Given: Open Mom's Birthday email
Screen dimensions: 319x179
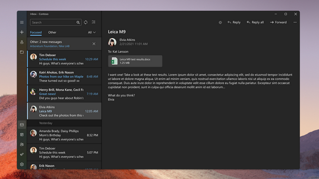Looking at the screenshot, I should [x=64, y=135].
